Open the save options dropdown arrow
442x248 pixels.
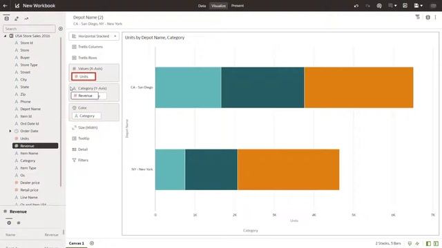[x=422, y=6]
